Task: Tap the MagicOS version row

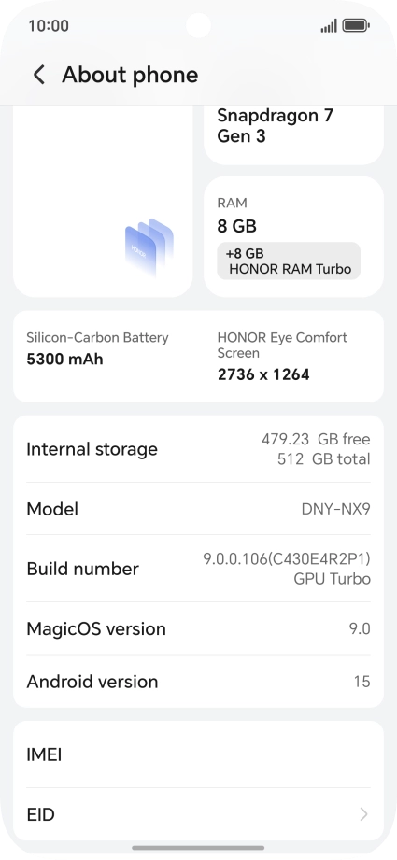Action: 198,628
